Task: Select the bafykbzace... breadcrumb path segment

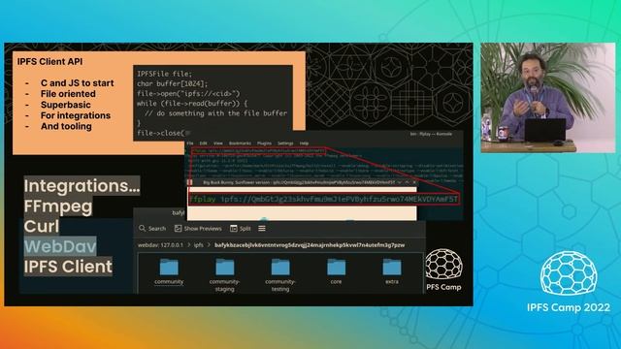Action: click(x=310, y=245)
